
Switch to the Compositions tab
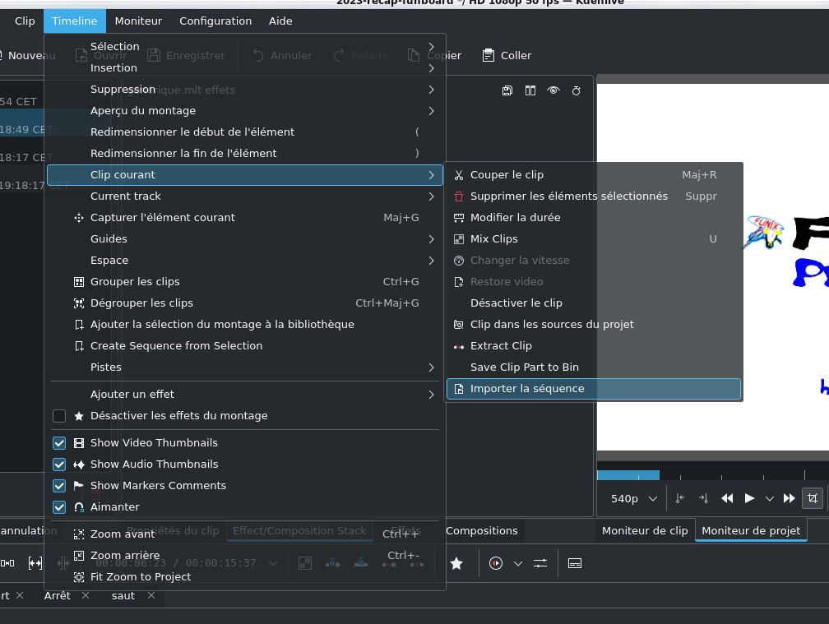pyautogui.click(x=481, y=531)
